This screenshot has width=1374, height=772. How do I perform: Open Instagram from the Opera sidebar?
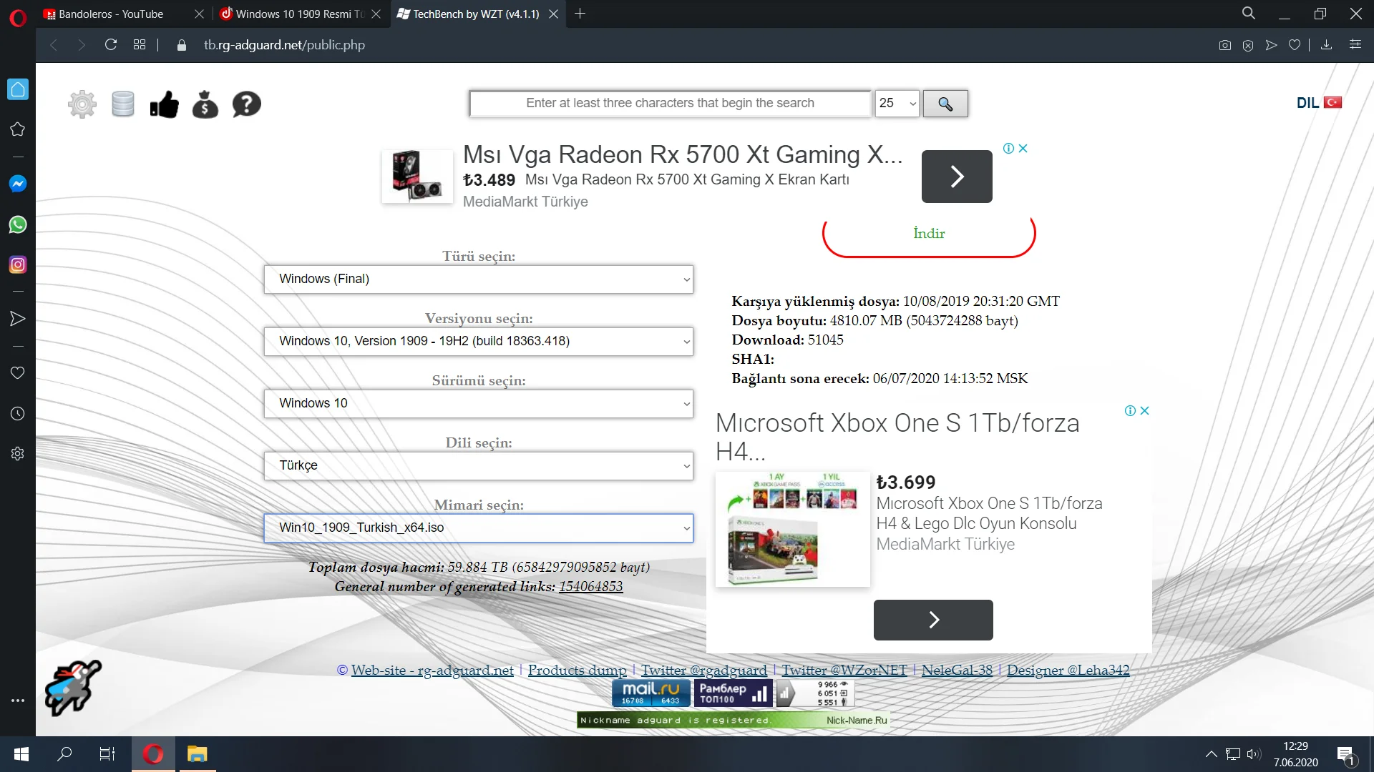click(x=17, y=264)
